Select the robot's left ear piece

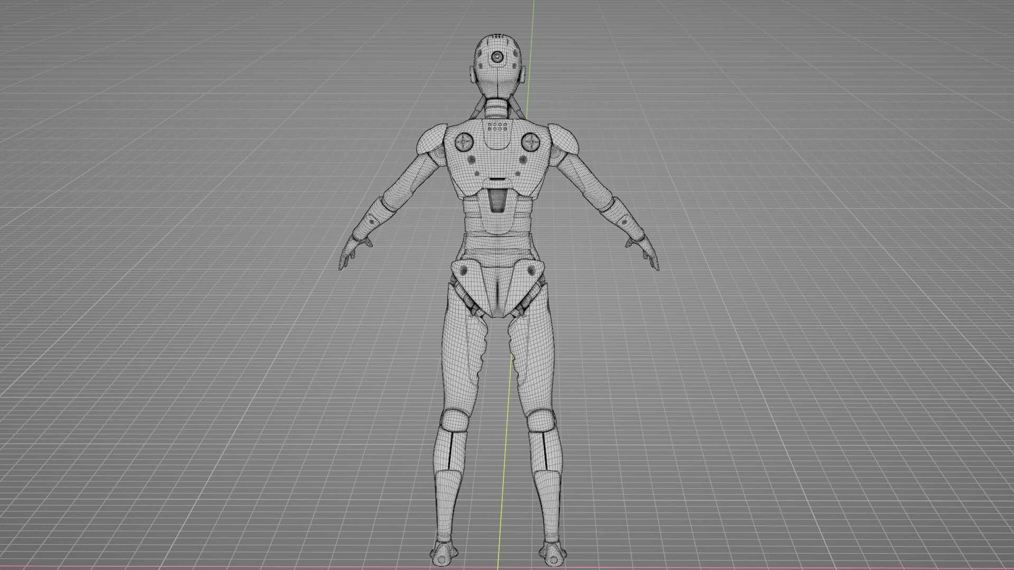[x=473, y=75]
